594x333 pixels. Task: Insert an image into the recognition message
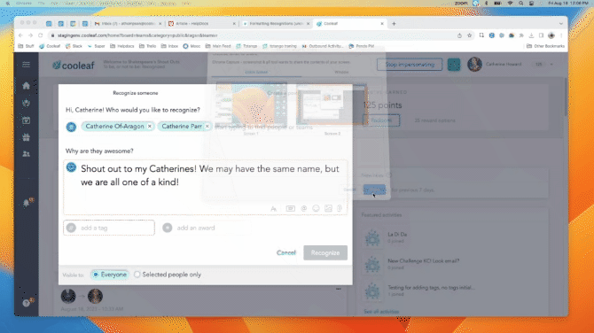[328, 208]
